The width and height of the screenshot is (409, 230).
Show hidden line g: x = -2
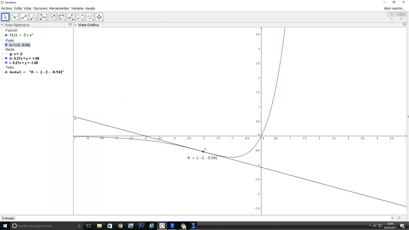[6, 54]
